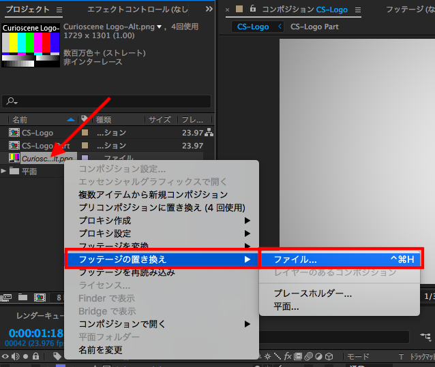Image resolution: width=435 pixels, height=367 pixels.
Task: Create a new folder in project panel
Action: [x=22, y=298]
